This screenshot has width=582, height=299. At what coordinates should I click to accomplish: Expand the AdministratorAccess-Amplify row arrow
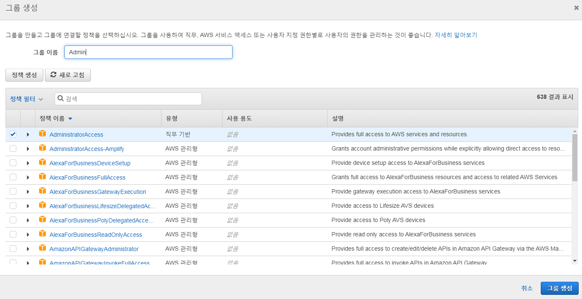[28, 149]
